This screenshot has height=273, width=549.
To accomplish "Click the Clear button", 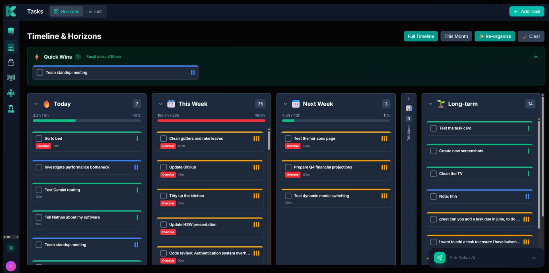I will (x=531, y=36).
